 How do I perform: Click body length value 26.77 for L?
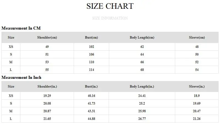[142, 119]
